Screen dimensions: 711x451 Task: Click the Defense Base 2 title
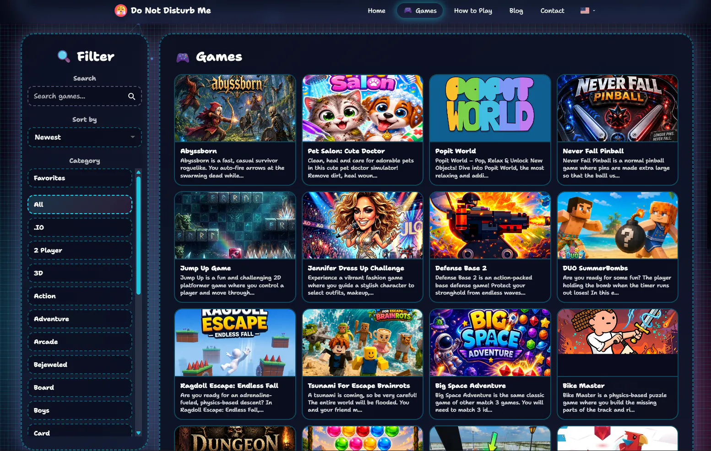coord(461,268)
